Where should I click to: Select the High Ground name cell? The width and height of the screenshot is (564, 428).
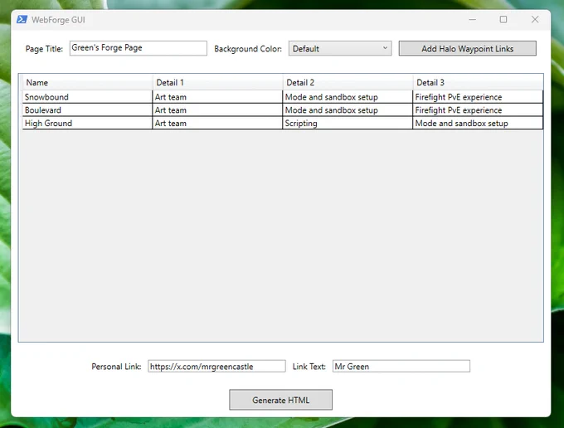point(87,123)
